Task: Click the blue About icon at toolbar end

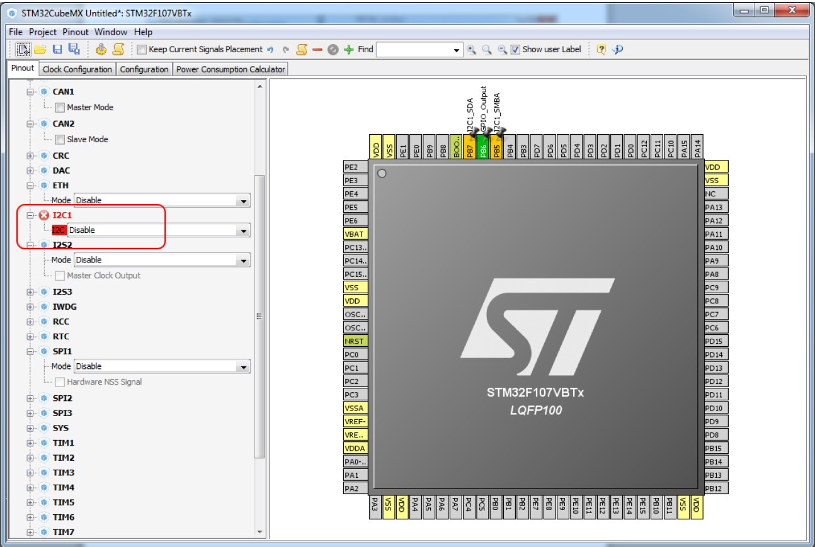Action: 617,50
